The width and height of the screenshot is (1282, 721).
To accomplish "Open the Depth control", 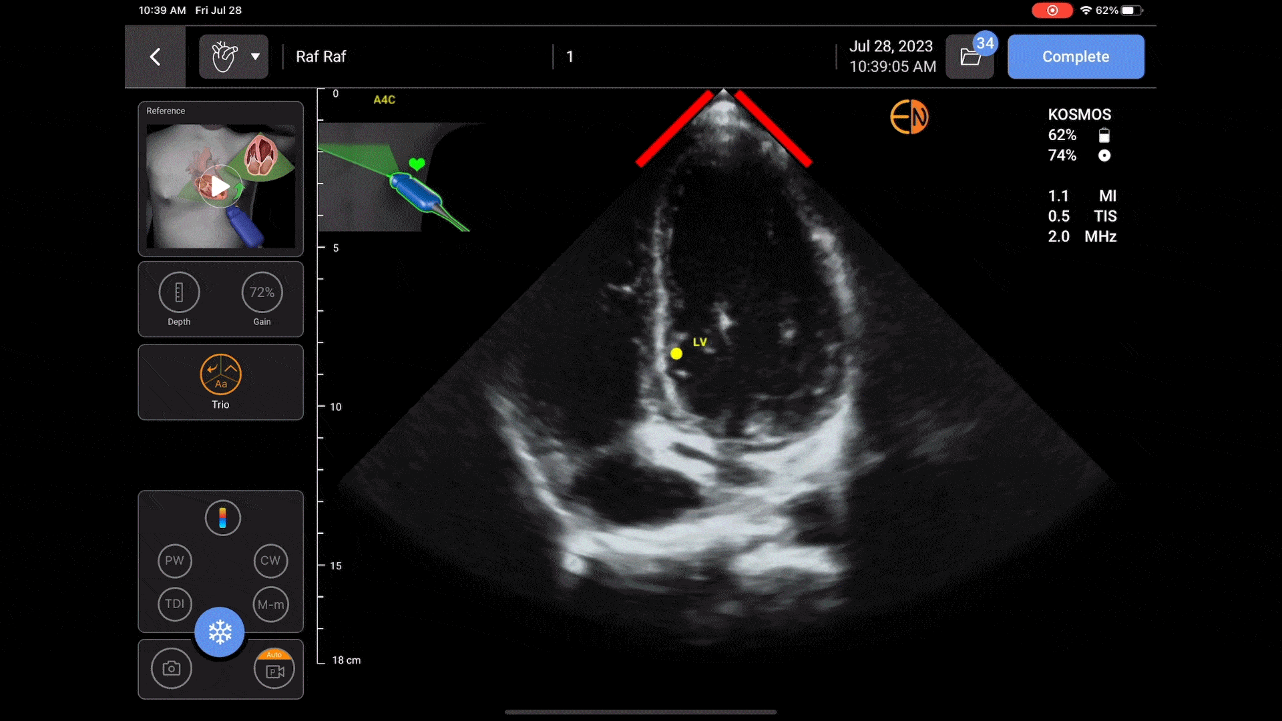I will click(x=179, y=292).
